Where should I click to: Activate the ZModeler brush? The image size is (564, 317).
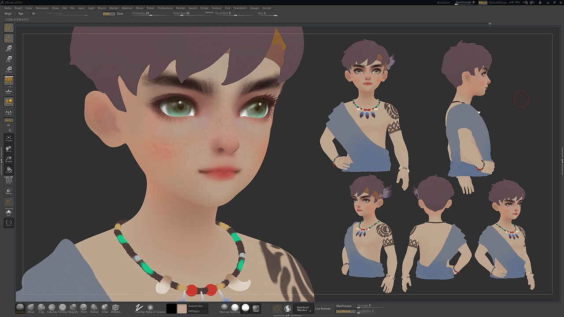click(115, 308)
